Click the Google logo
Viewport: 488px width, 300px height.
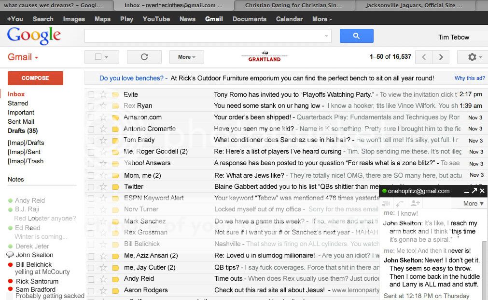[34, 36]
